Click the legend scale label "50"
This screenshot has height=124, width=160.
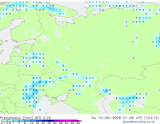click(x=78, y=123)
